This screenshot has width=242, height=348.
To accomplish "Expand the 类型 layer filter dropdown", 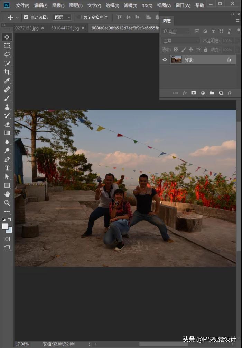I will [x=175, y=31].
